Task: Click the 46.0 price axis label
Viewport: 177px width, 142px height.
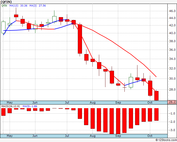Action: pos(172,11)
